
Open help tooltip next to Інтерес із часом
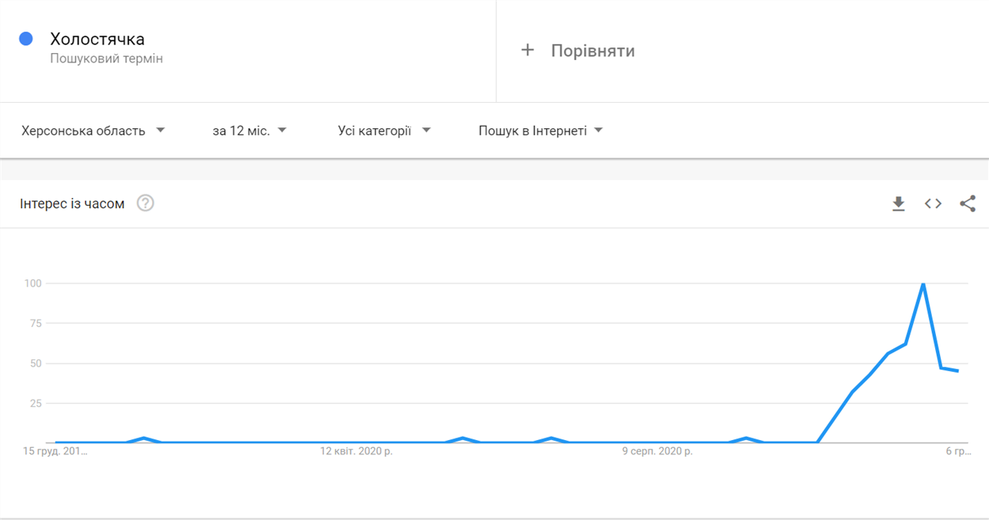[145, 203]
